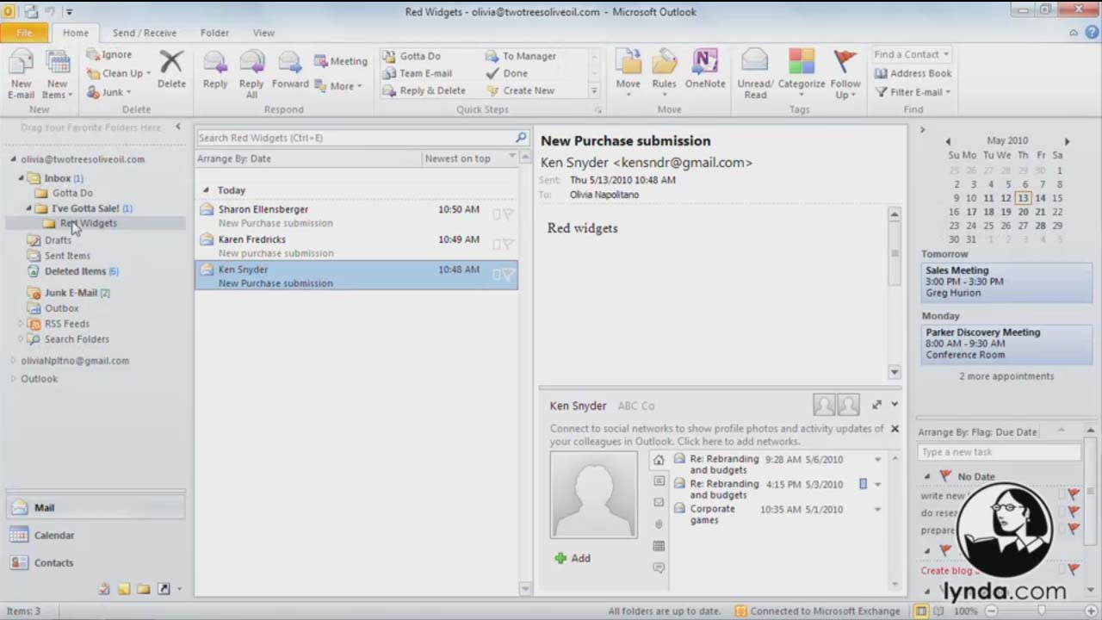This screenshot has height=620, width=1102.
Task: Click the search magnifier icon
Action: click(521, 138)
